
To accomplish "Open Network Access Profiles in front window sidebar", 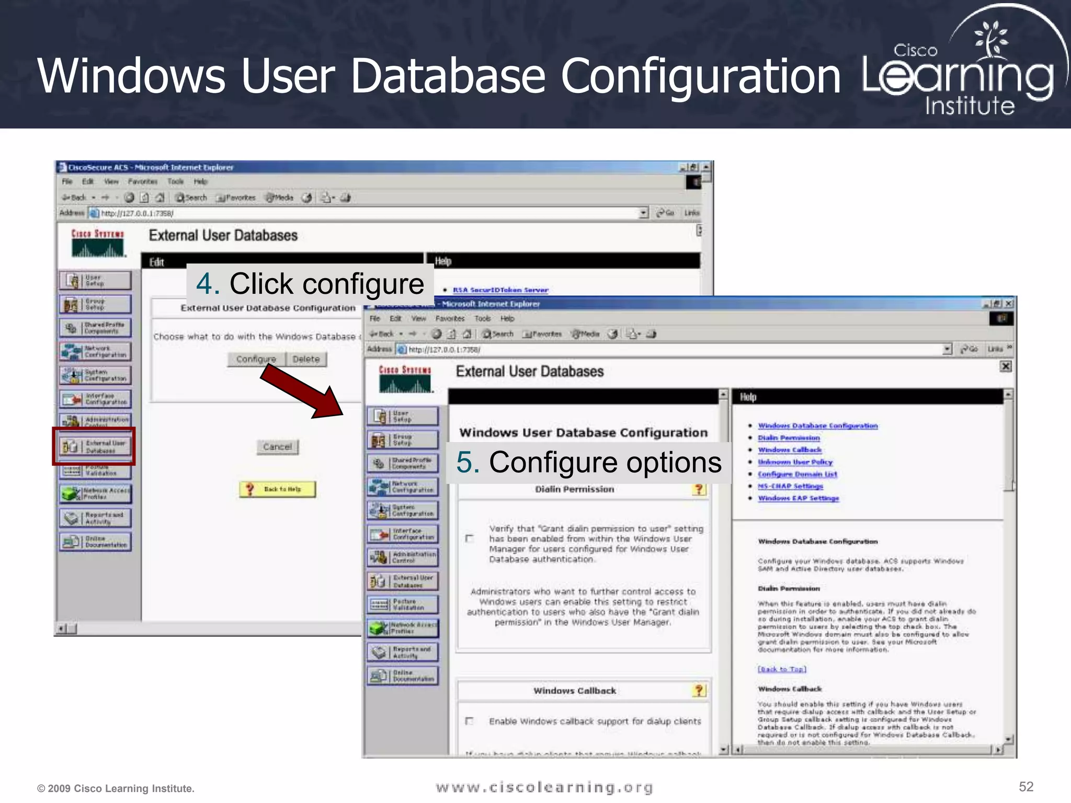I will coord(403,628).
